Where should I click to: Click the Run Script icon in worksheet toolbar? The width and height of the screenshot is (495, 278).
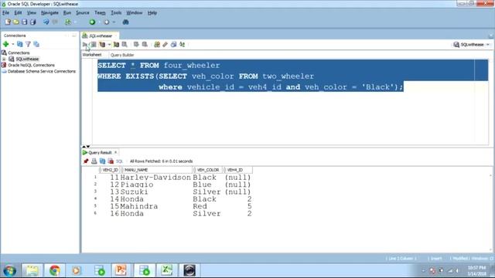click(x=94, y=45)
